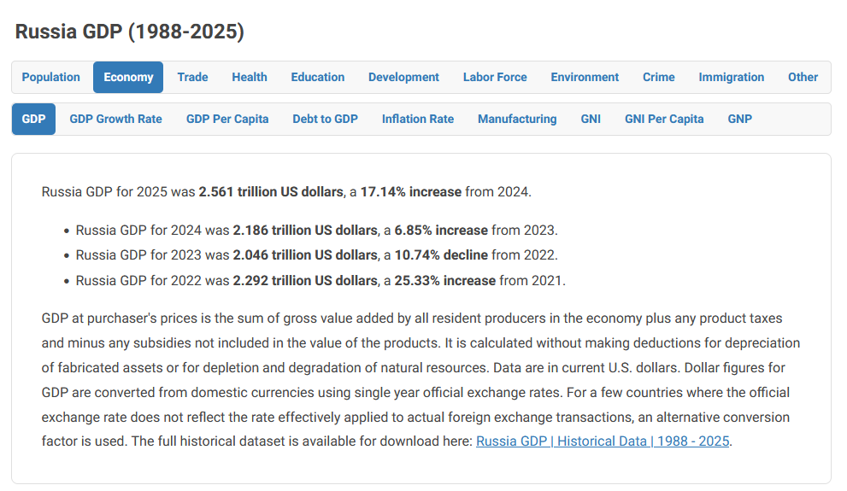This screenshot has width=847, height=491.
Task: Click the '17.14% increase' text
Action: pyautogui.click(x=410, y=192)
